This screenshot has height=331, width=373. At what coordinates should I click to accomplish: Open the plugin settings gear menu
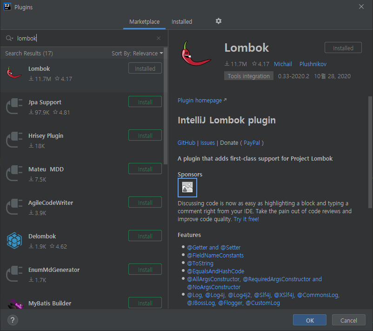click(x=219, y=21)
